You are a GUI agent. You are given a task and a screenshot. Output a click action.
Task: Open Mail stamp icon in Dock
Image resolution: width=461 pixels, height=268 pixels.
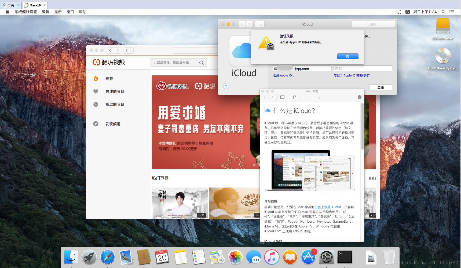(x=126, y=257)
